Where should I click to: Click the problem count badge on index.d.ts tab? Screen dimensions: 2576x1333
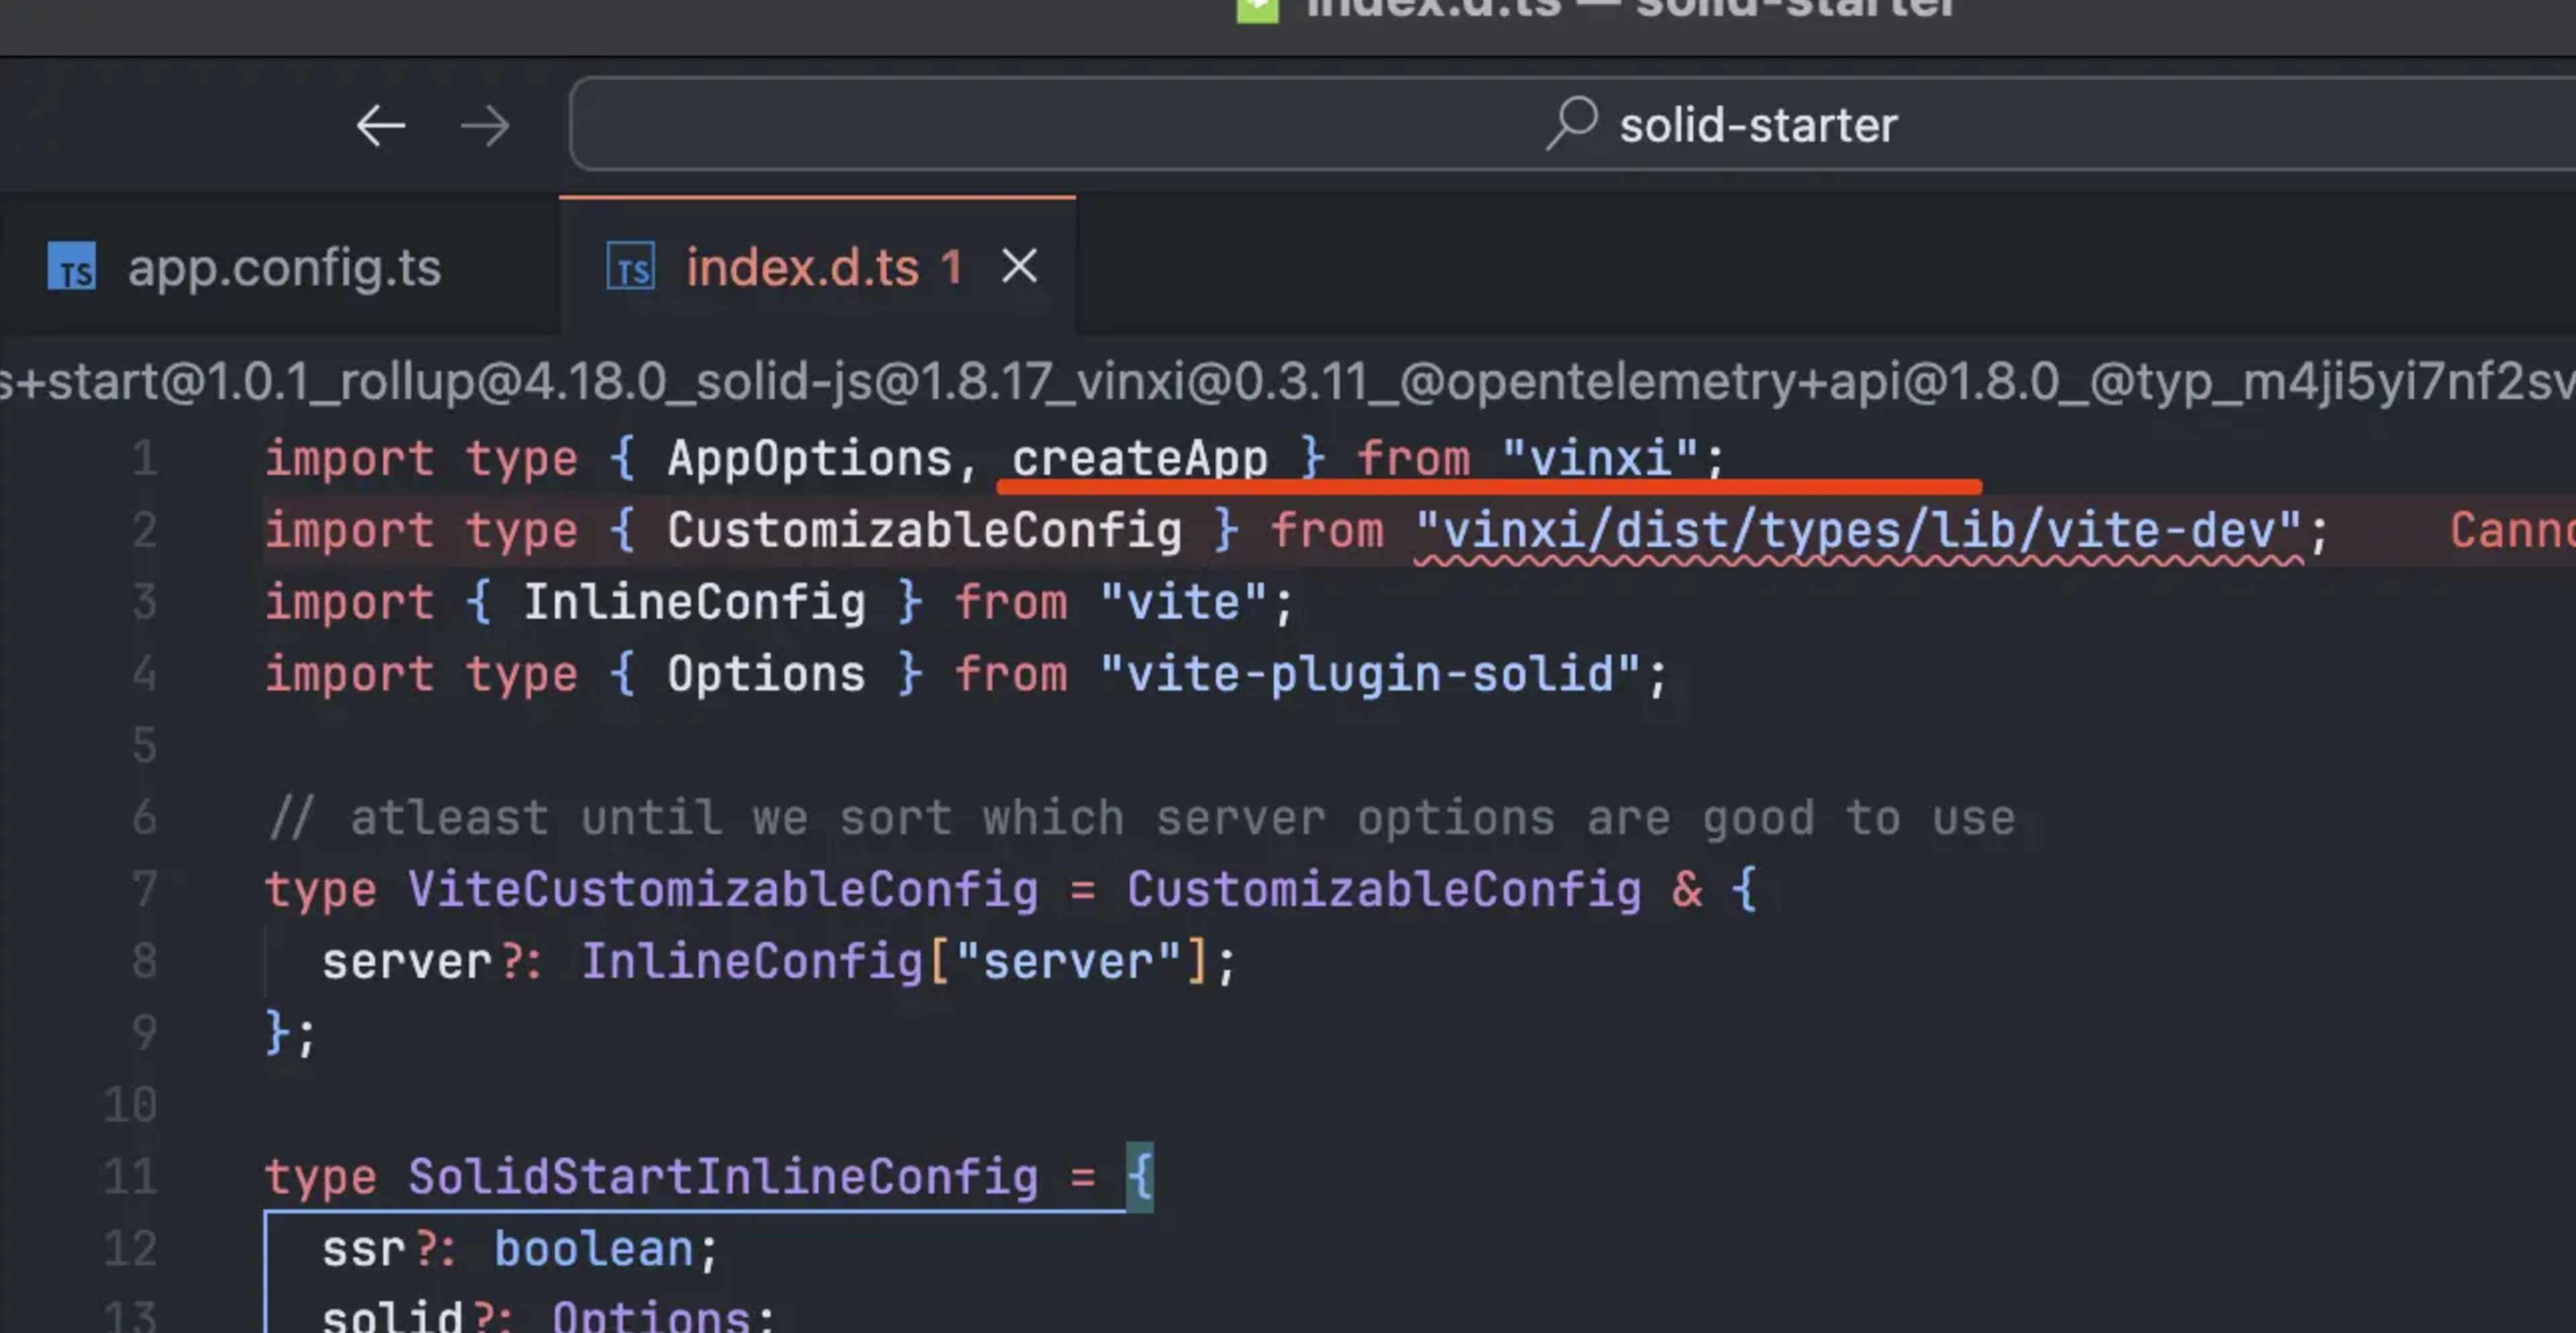coord(951,267)
